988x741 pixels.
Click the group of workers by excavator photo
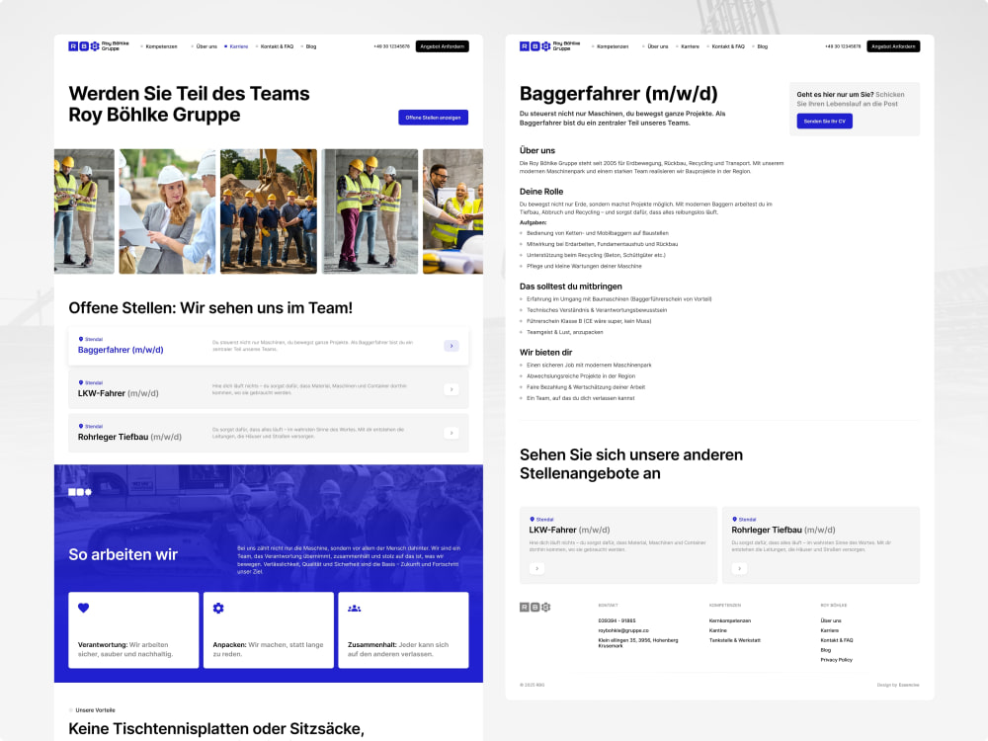point(269,211)
